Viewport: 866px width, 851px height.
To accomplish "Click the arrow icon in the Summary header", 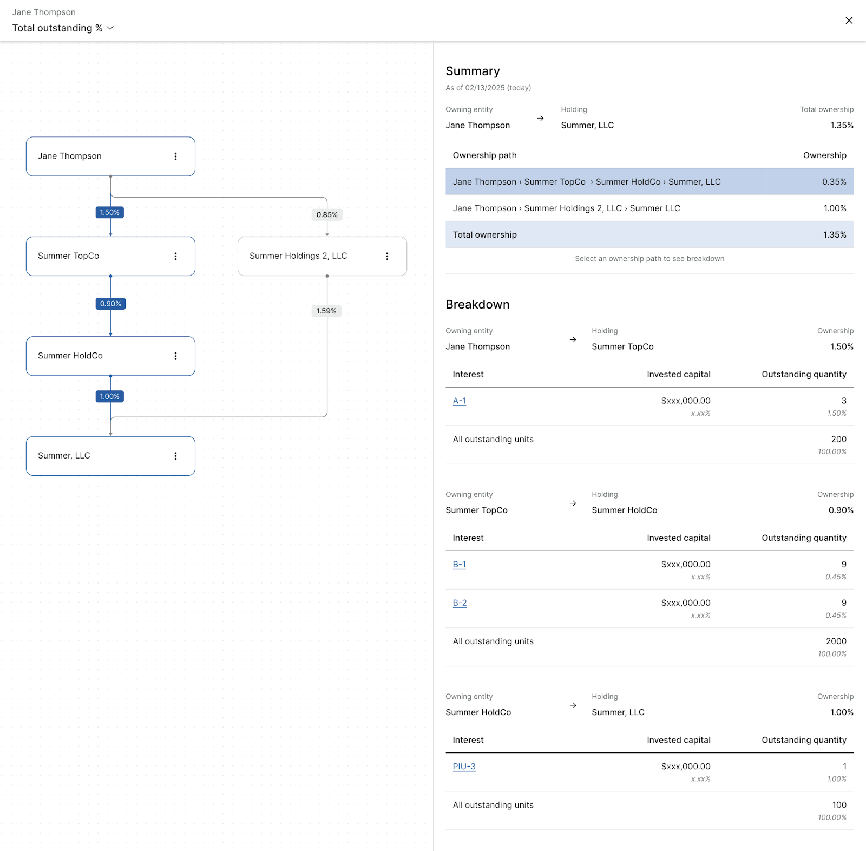I will click(540, 118).
